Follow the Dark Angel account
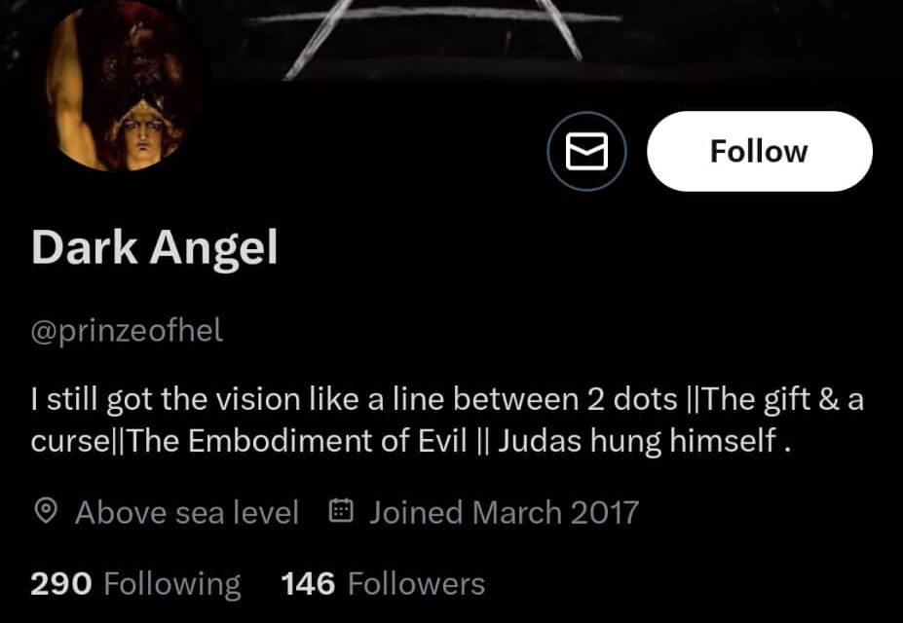This screenshot has height=623, width=903. pos(759,151)
